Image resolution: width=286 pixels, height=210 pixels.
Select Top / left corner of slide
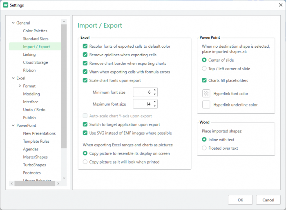tap(205, 69)
